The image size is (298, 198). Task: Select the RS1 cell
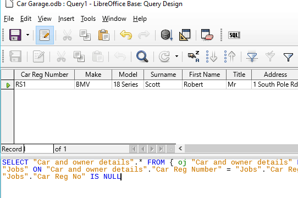[45, 84]
